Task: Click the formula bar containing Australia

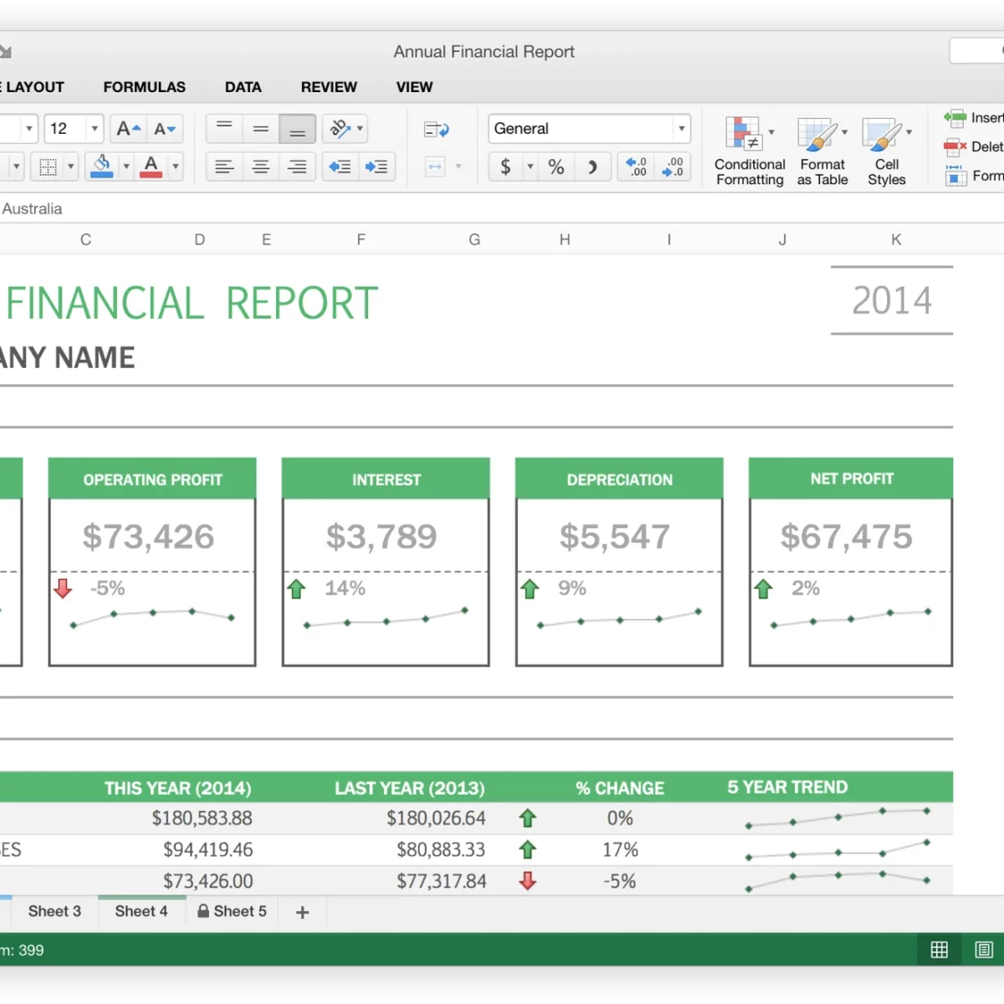Action: pos(502,208)
